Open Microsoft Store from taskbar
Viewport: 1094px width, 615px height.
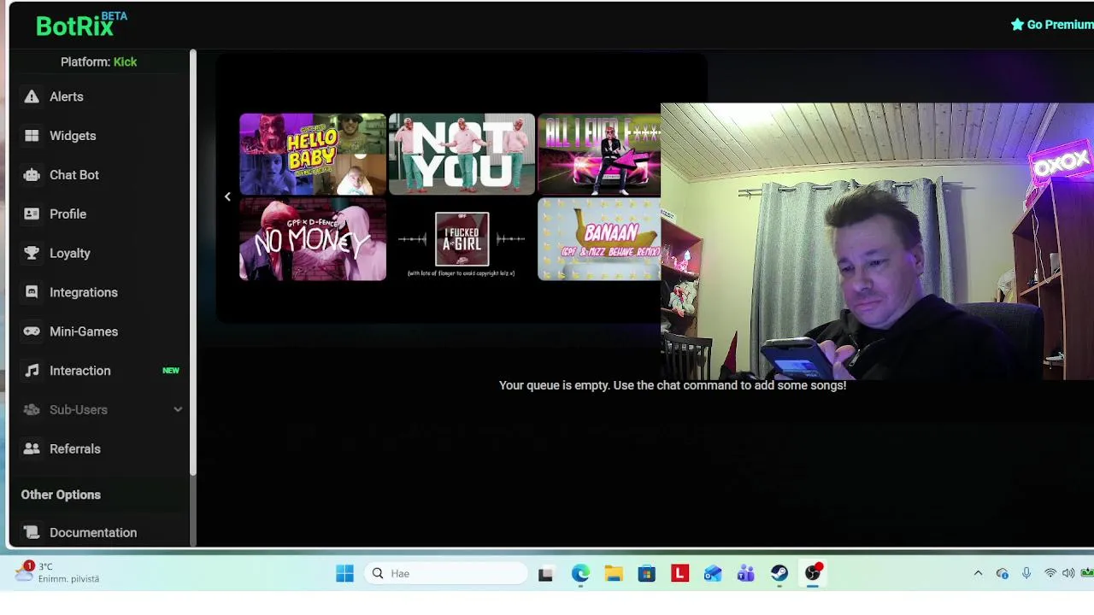point(647,573)
